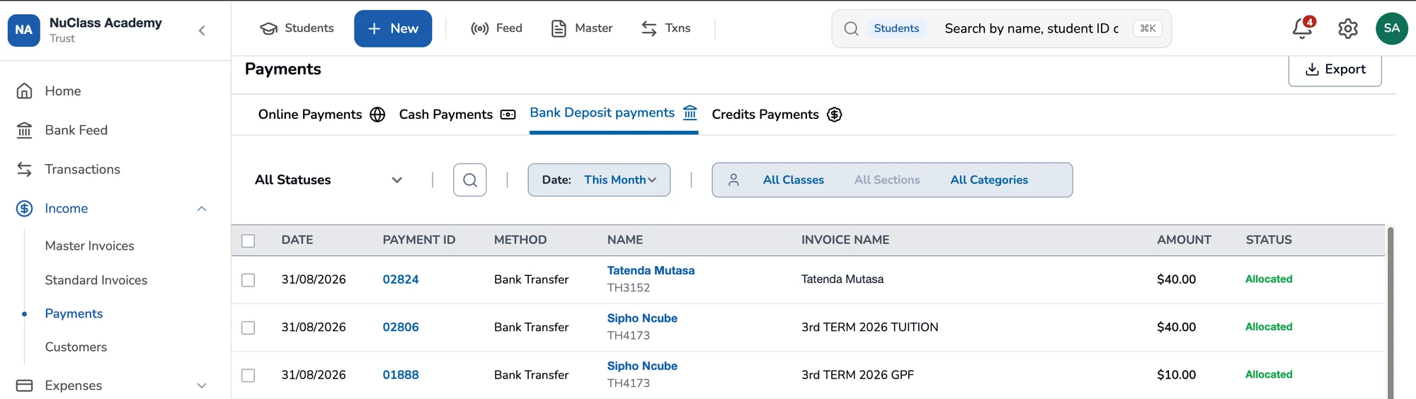Open the All Sections filter
This screenshot has width=1416, height=399.
[x=887, y=180]
